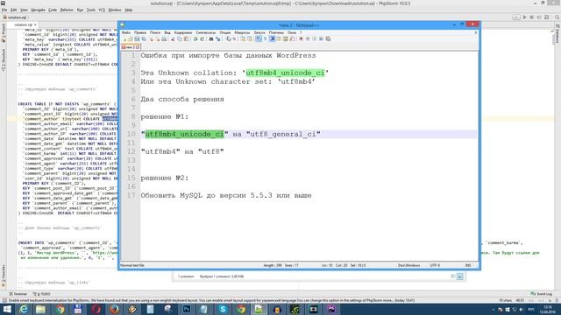Open the Файл menu in Notepad++
The image size is (561, 315).
[x=126, y=32]
